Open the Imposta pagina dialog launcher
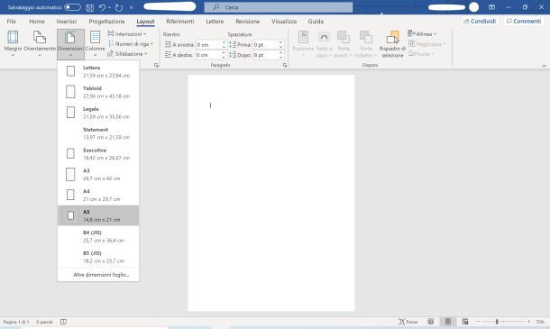Viewport: 550px width, 329px height. pos(157,65)
